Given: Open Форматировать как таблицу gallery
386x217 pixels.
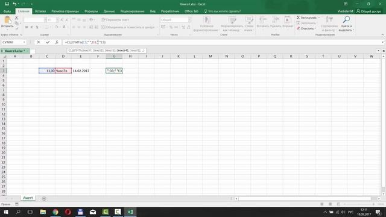Looking at the screenshot, I should click(232, 24).
